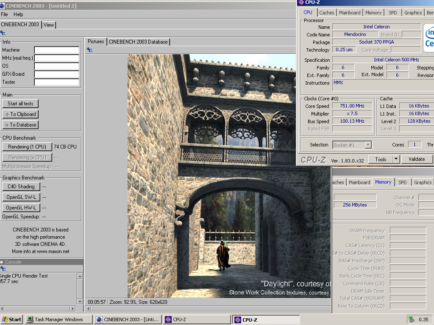The height and width of the screenshot is (325, 434).
Task: Click the Windows Start flag icon
Action: (5, 319)
